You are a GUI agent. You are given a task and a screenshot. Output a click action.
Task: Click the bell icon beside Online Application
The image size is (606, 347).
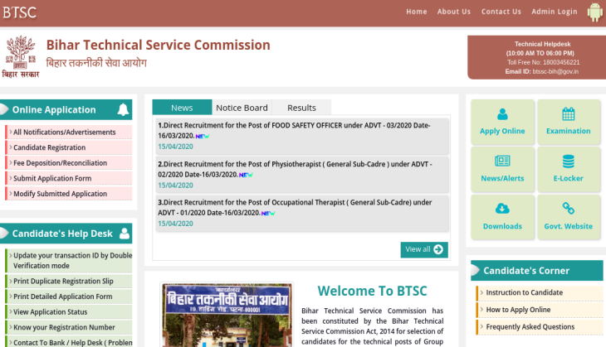click(123, 109)
